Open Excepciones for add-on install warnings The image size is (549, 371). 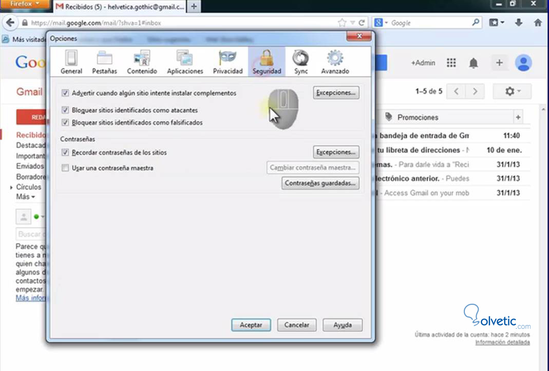tap(336, 93)
